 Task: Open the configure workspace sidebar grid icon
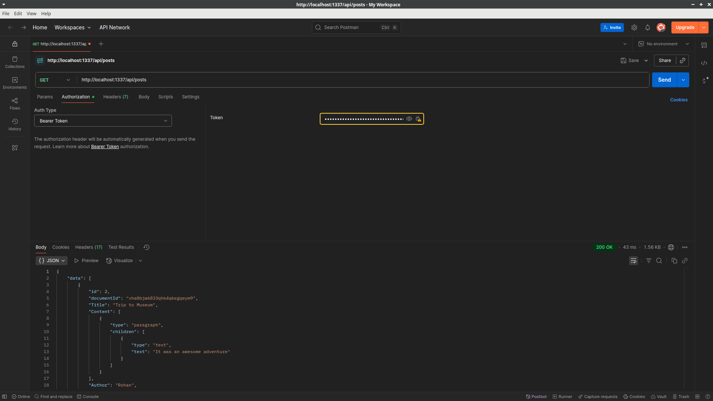(15, 148)
